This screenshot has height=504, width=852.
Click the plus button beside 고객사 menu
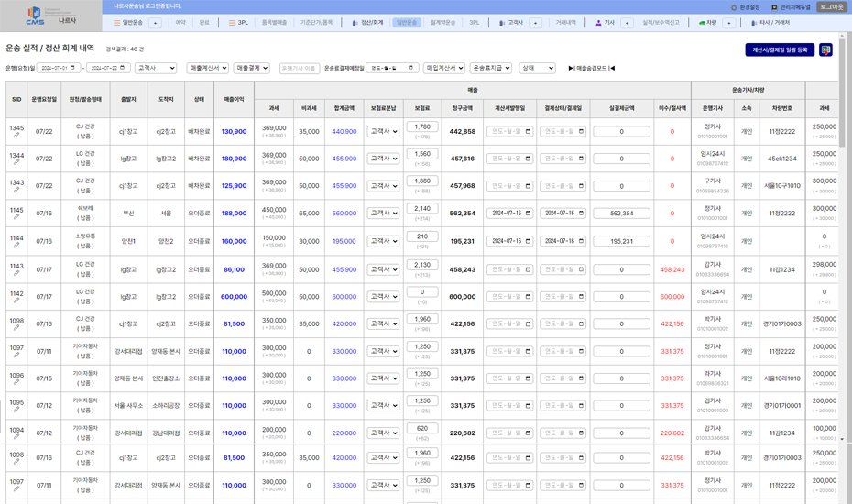pyautogui.click(x=536, y=23)
